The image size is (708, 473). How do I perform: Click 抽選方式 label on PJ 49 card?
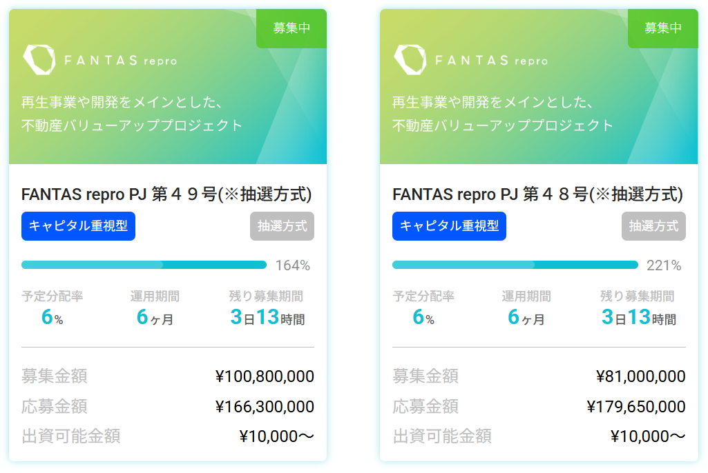(x=283, y=226)
